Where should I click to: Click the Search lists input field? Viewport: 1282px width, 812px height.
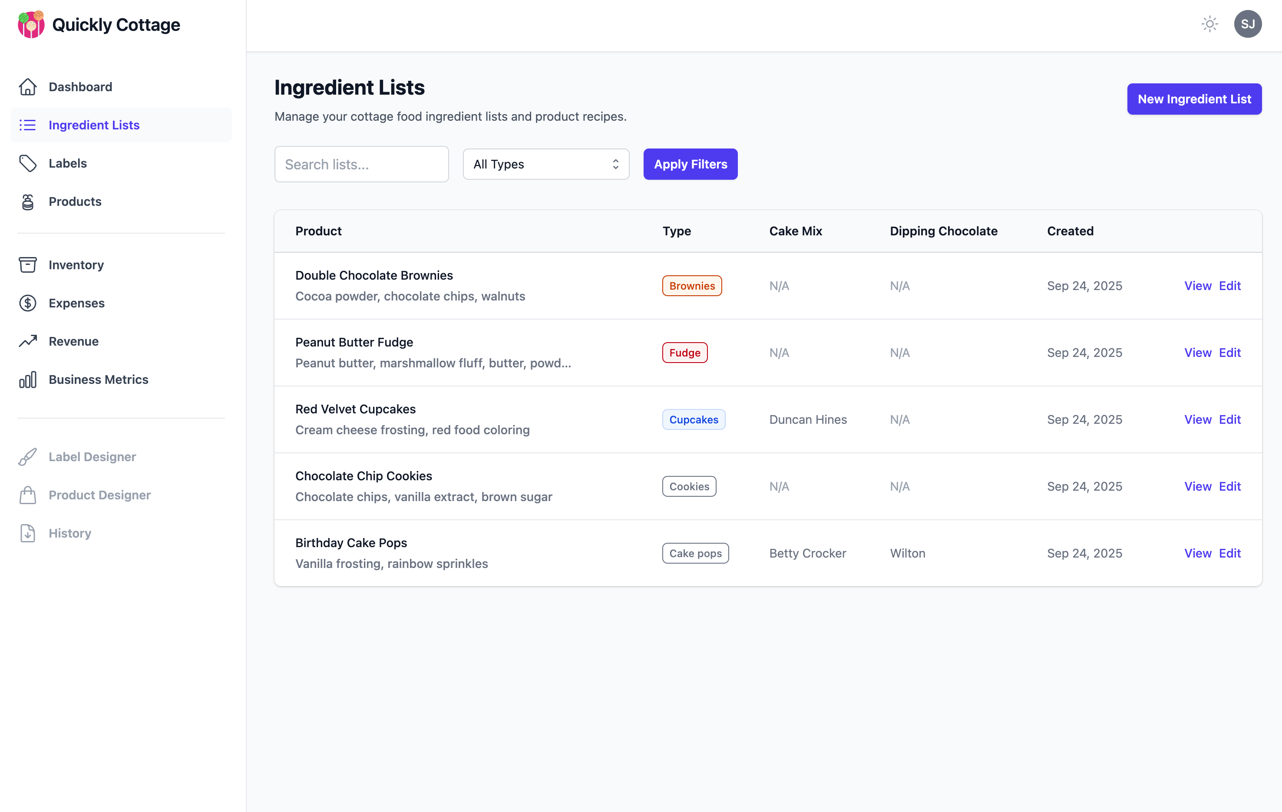[x=361, y=164]
